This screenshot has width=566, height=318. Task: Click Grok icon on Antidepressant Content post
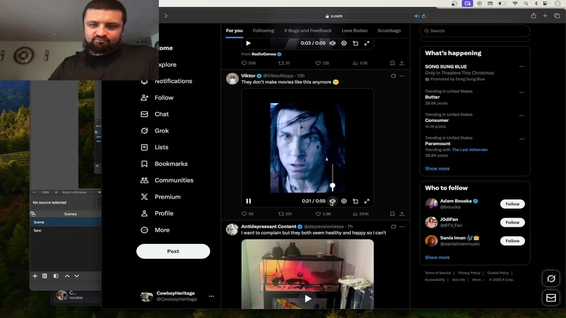(393, 227)
